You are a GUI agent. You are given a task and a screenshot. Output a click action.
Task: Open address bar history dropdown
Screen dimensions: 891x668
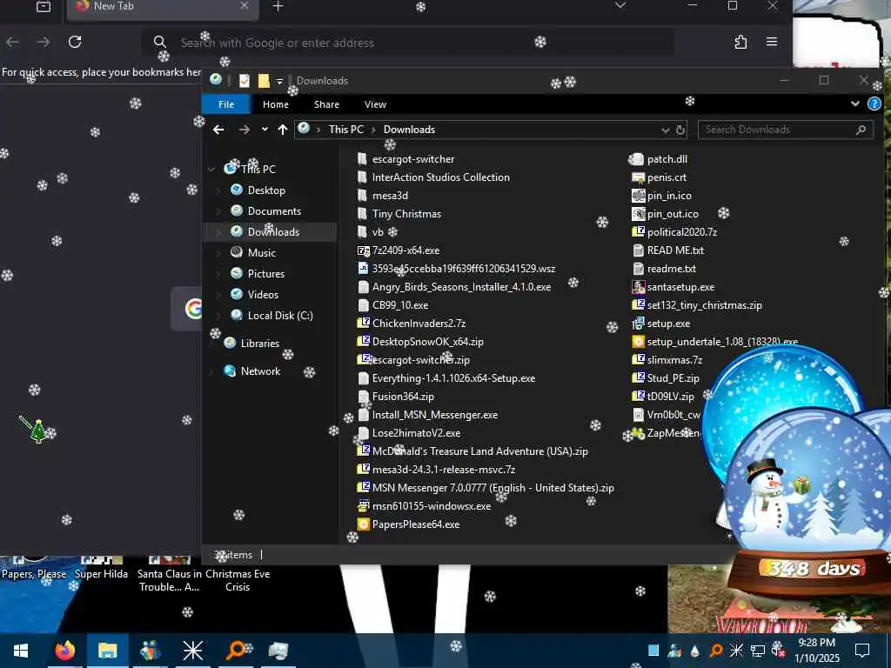click(x=666, y=130)
